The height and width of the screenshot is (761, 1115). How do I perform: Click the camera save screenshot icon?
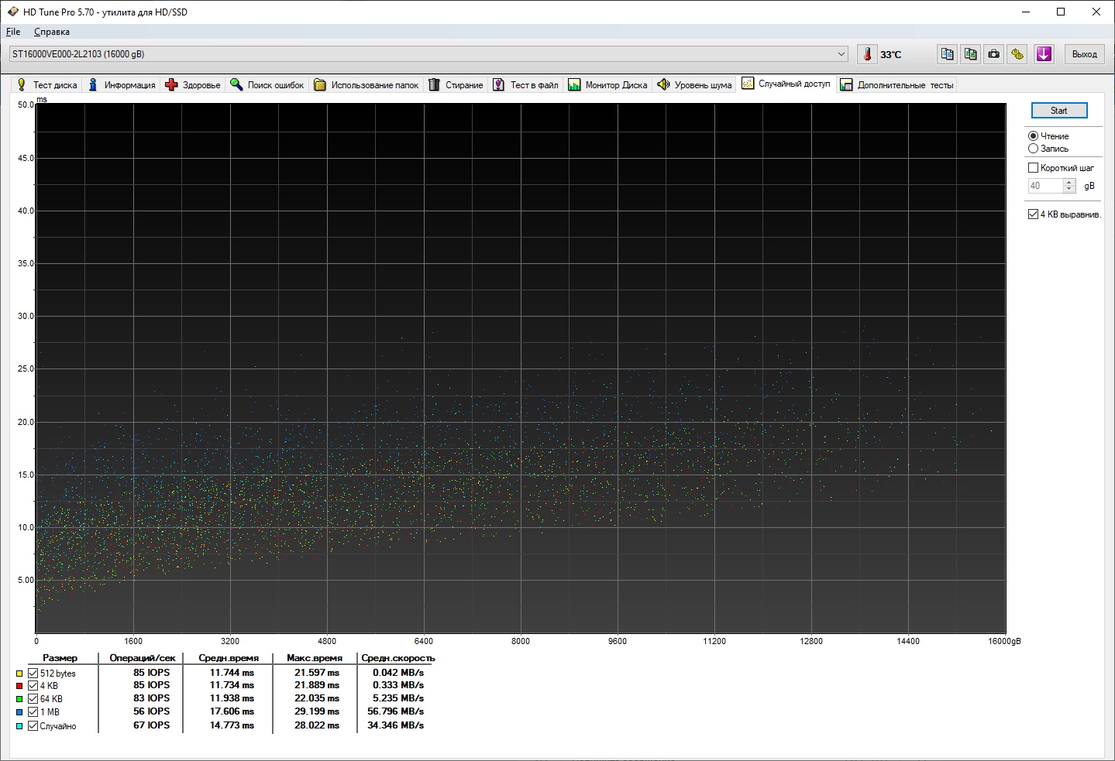993,54
